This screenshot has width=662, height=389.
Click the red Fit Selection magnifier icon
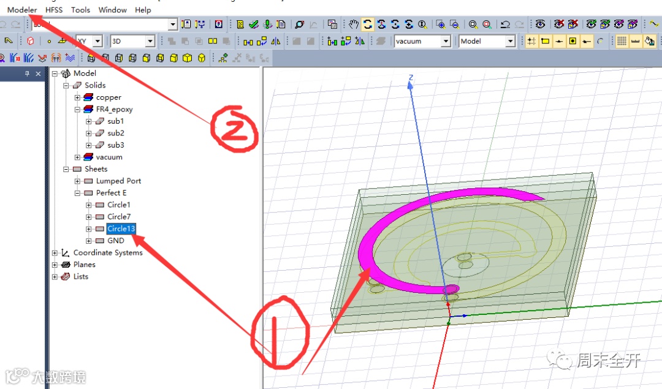(487, 25)
